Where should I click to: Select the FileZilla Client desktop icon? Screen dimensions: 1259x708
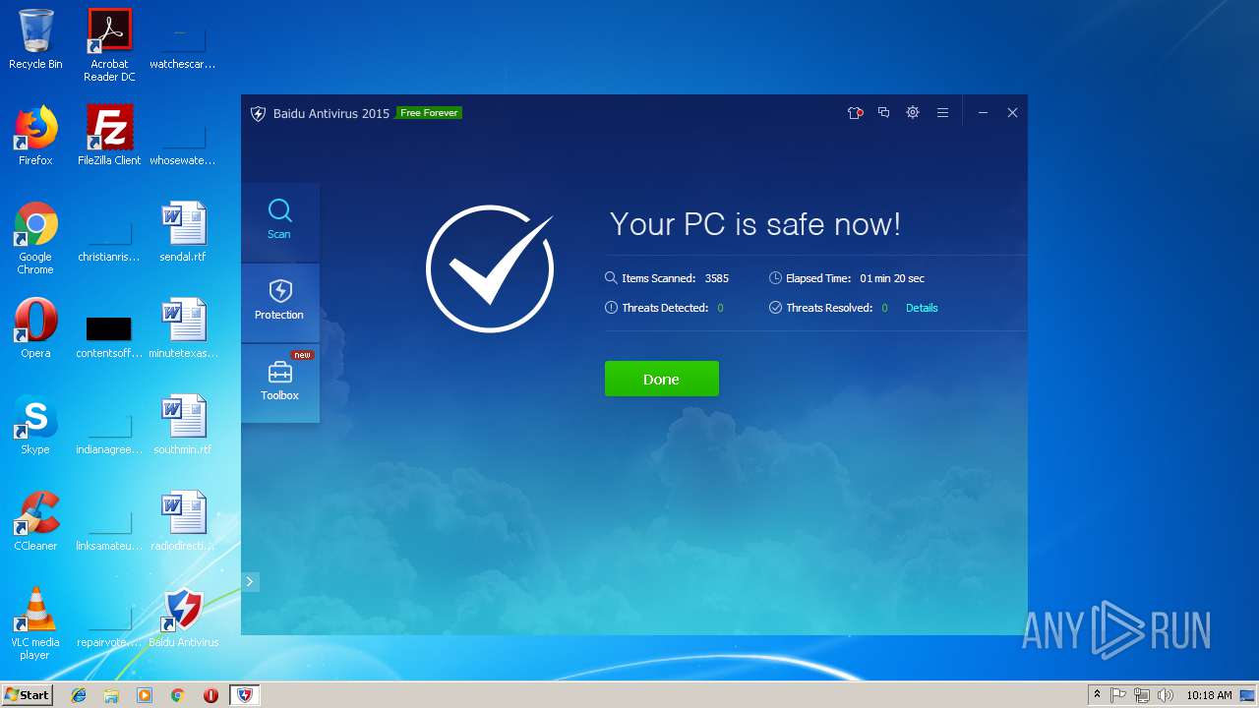[109, 136]
